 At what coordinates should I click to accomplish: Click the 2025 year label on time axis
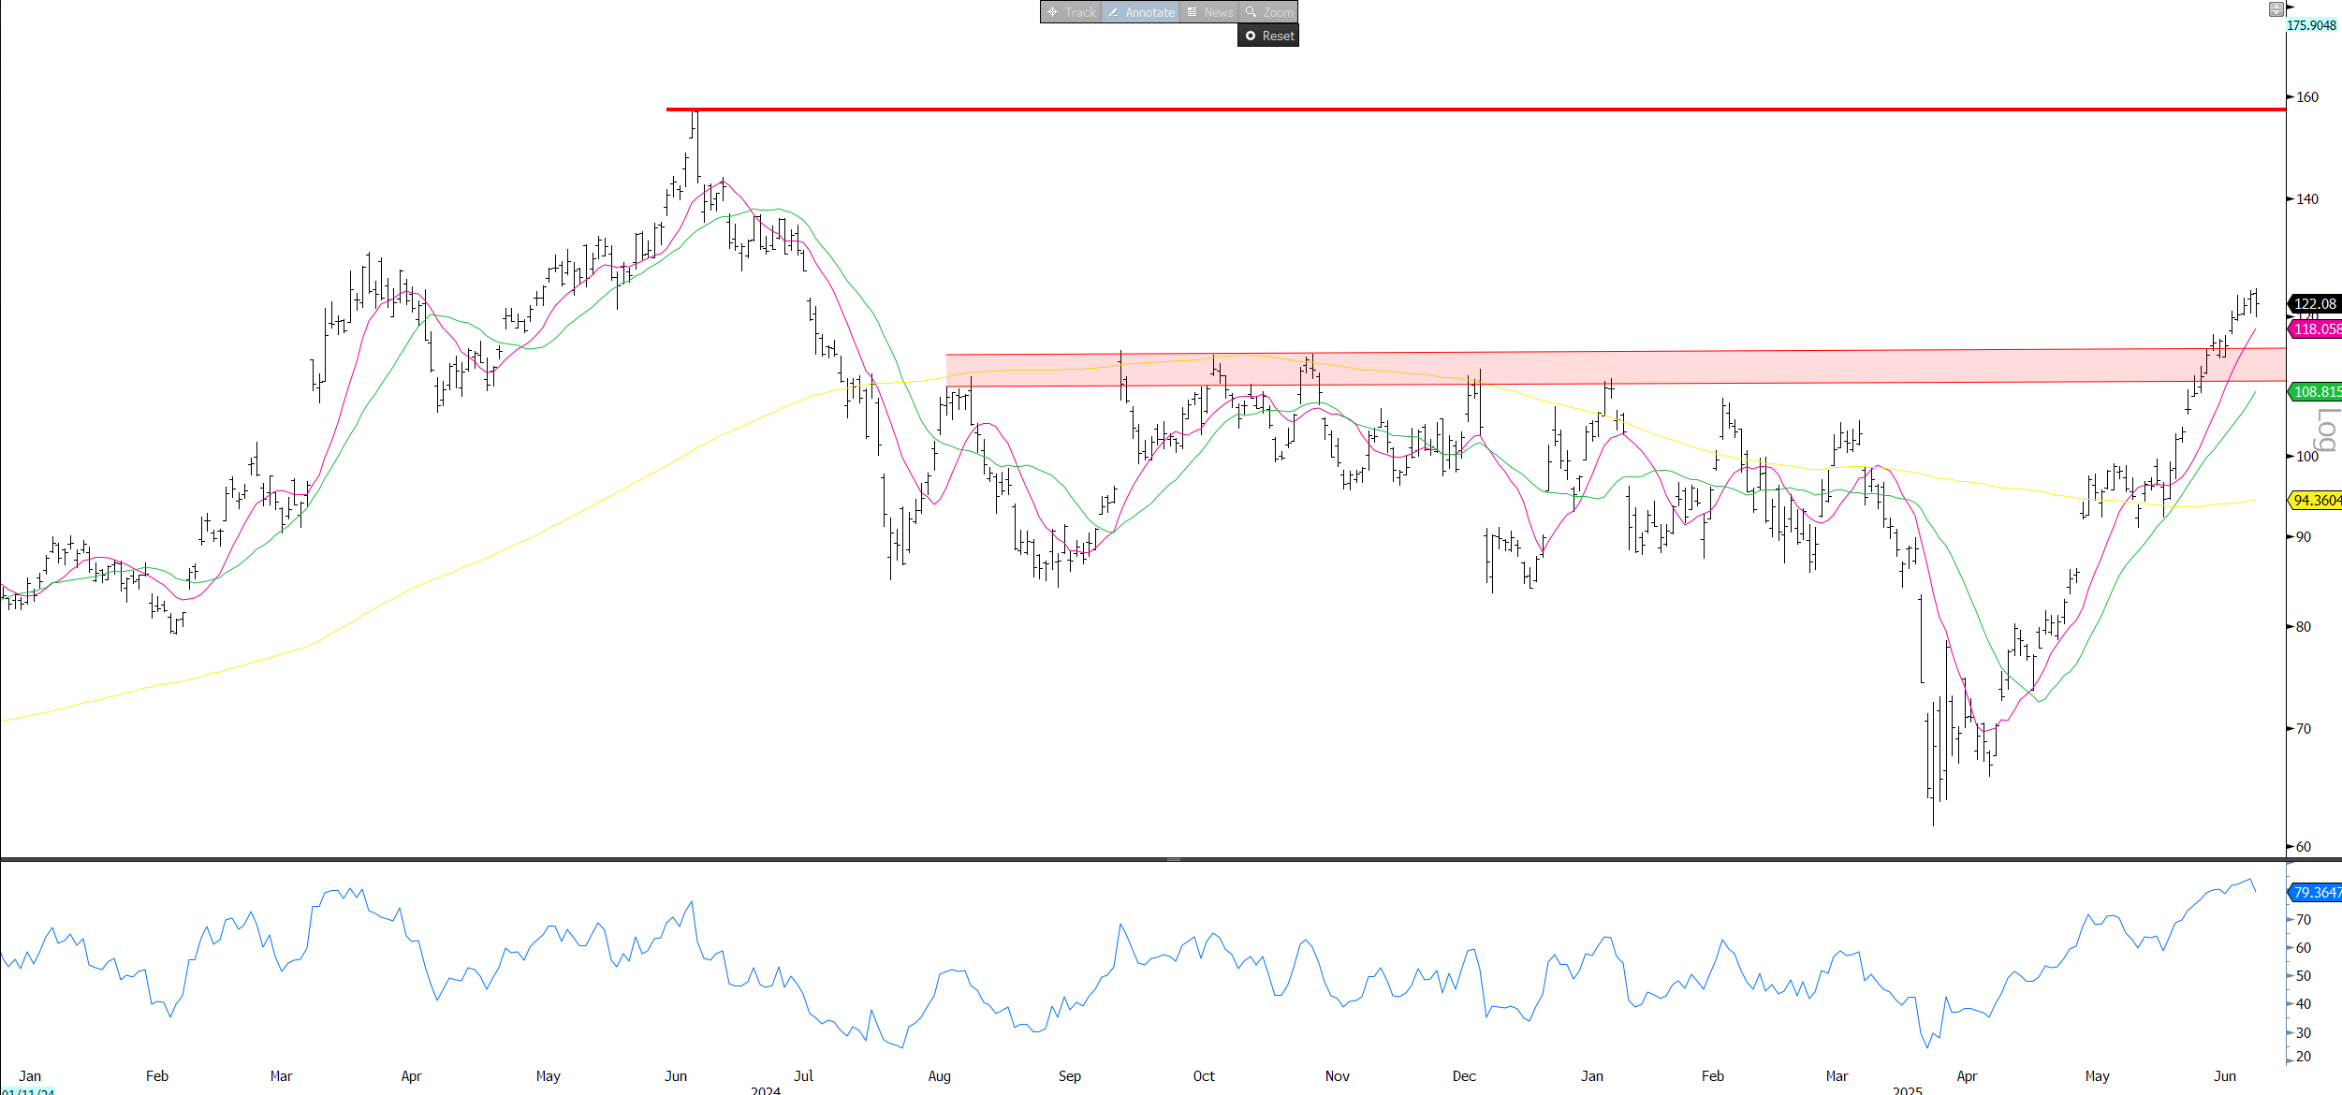pos(1907,1090)
